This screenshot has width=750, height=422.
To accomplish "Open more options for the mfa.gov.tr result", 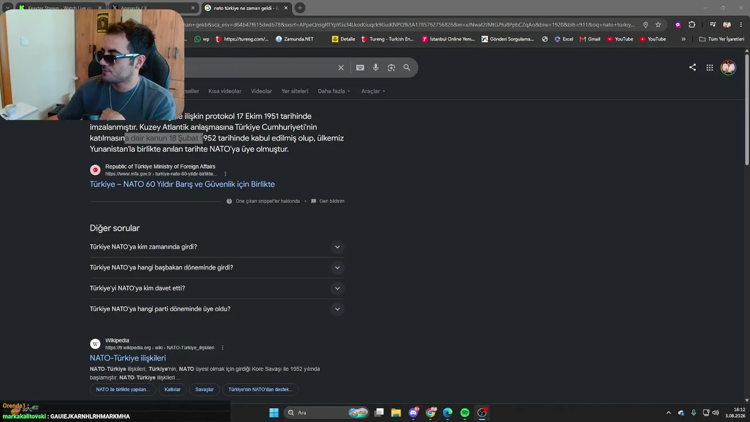I will [225, 174].
